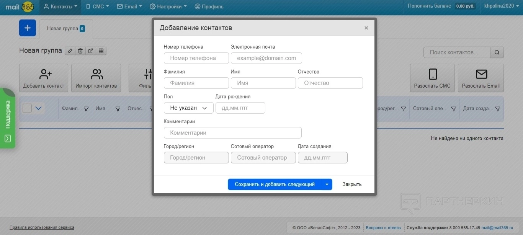Click the table columns icon near group name

(101, 51)
